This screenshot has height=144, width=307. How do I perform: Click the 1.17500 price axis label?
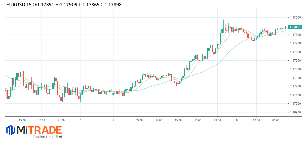tap(295, 61)
